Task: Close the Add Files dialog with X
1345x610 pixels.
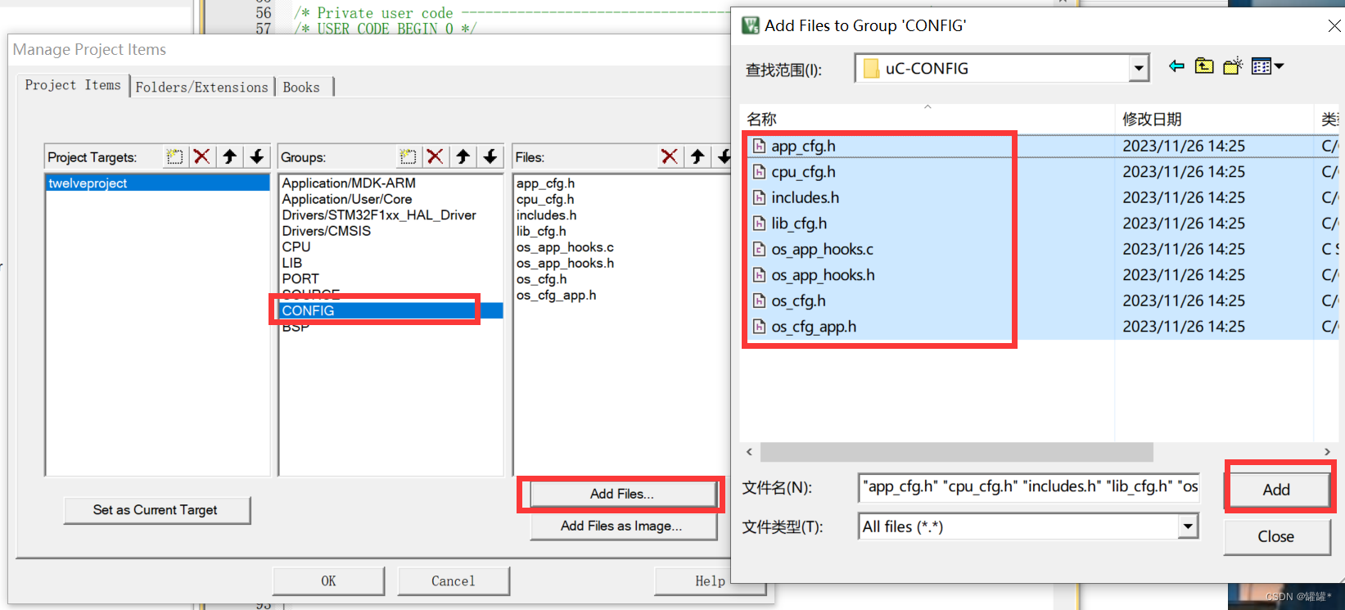Action: click(1334, 26)
